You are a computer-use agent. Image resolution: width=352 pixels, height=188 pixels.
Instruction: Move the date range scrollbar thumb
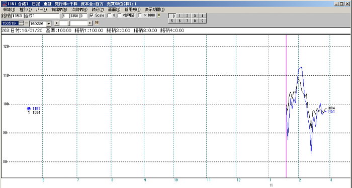click(69, 23)
